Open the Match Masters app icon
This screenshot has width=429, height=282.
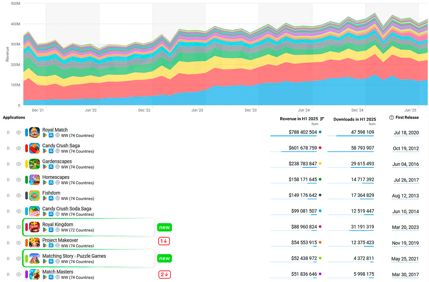coord(35,275)
